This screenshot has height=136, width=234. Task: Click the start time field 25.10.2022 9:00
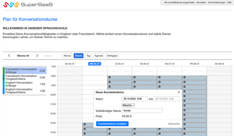pyautogui.click(x=135, y=99)
